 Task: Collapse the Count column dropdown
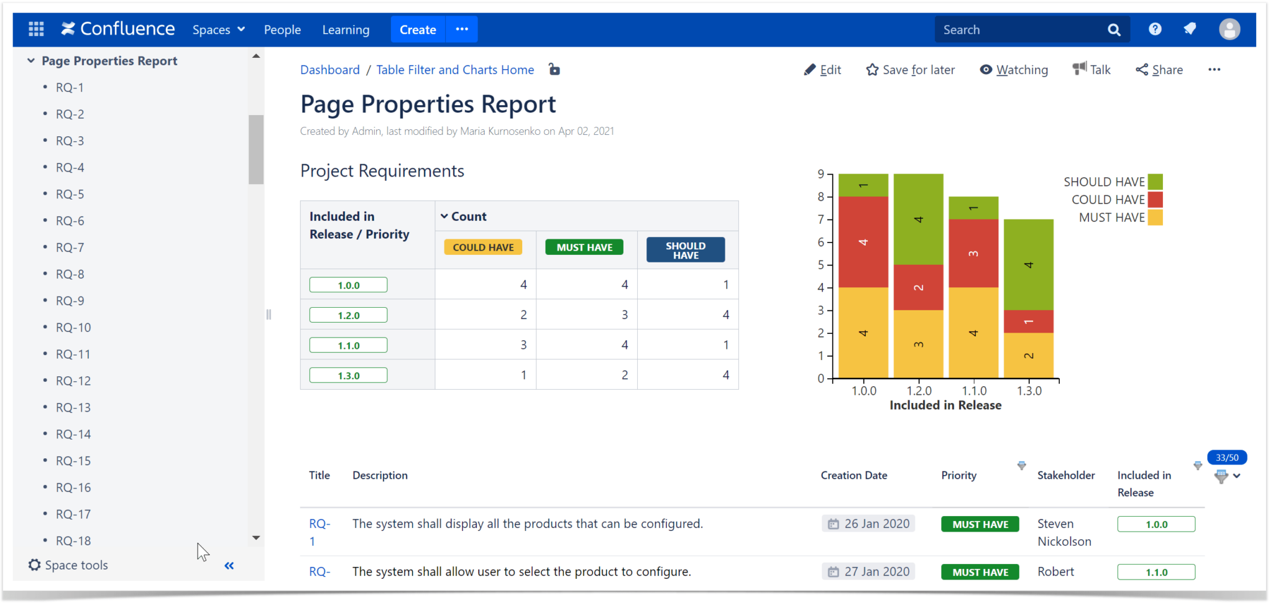pyautogui.click(x=444, y=216)
